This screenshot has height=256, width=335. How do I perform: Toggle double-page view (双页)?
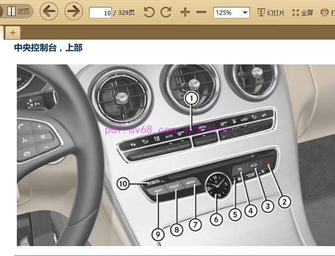[x=18, y=12]
